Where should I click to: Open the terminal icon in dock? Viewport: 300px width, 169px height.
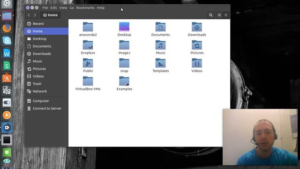point(7,140)
